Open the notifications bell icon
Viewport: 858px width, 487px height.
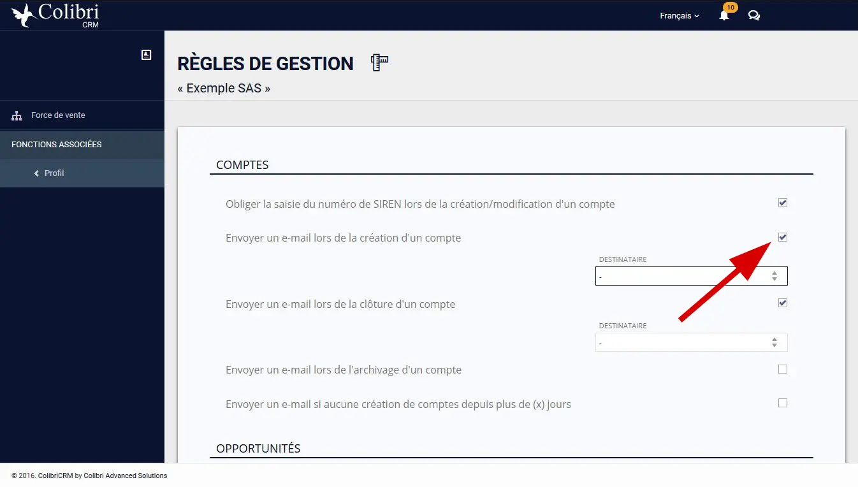click(724, 16)
